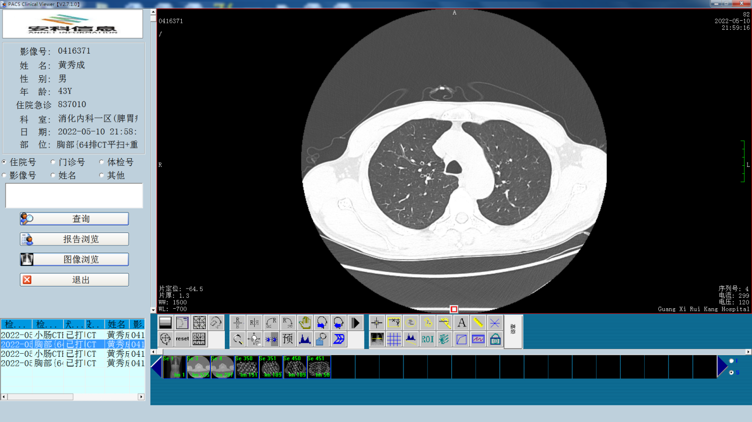Open series Se 350 thumbnail
This screenshot has width=752, height=422.
click(247, 367)
